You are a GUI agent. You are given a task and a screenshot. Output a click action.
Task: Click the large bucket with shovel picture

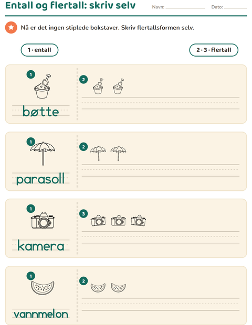(43, 86)
